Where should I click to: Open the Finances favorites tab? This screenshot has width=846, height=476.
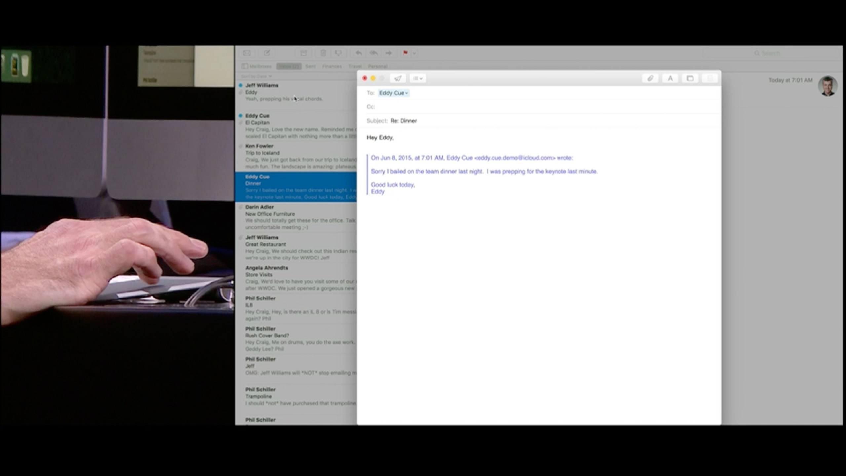(332, 66)
